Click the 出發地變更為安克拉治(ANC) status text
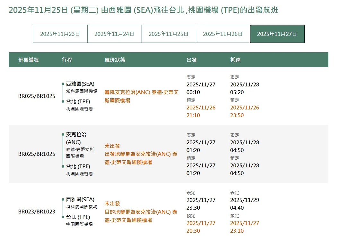Viewport: 338px width, 240px height. (x=141, y=158)
